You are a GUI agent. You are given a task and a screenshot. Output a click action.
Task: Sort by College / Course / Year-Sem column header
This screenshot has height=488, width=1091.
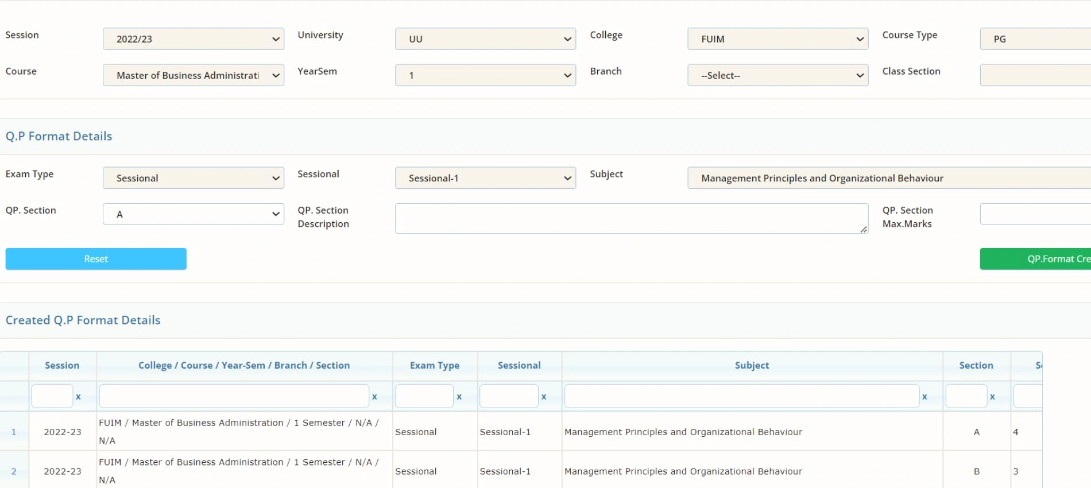point(244,366)
